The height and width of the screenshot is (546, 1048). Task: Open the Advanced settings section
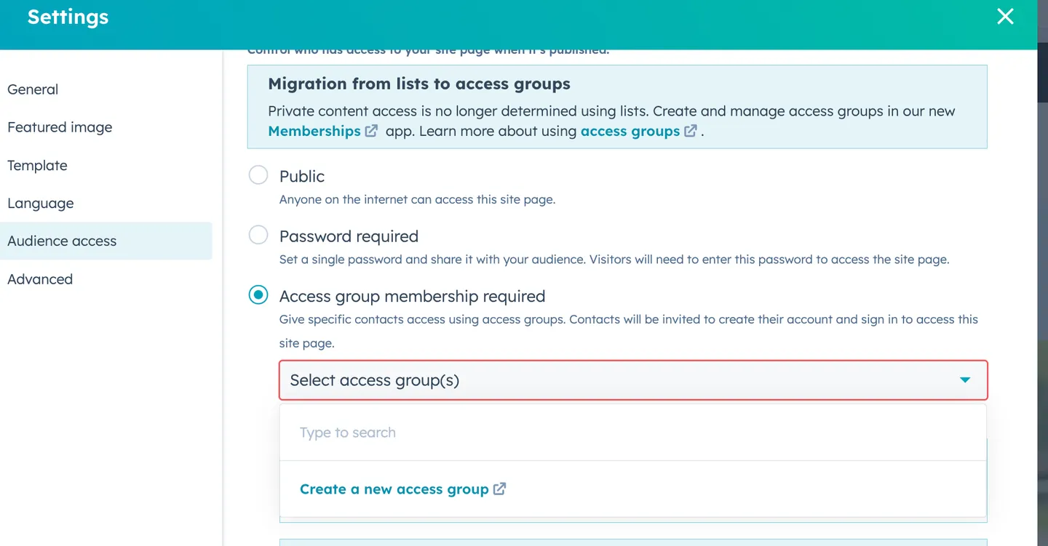(40, 279)
